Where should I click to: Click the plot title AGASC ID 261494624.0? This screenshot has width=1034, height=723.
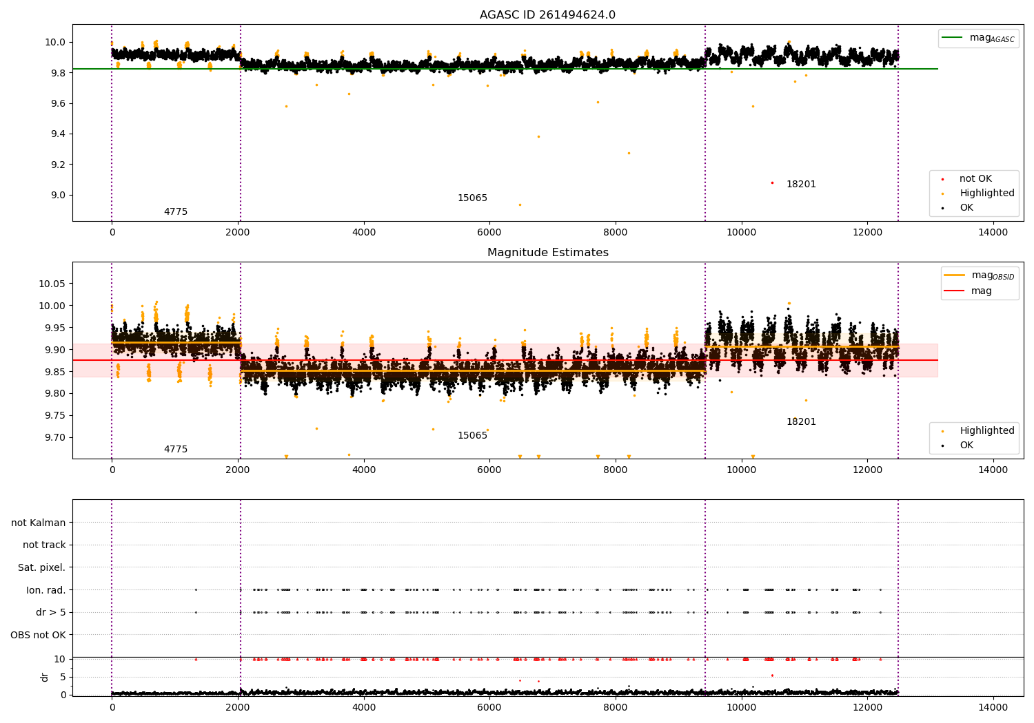[x=547, y=15]
